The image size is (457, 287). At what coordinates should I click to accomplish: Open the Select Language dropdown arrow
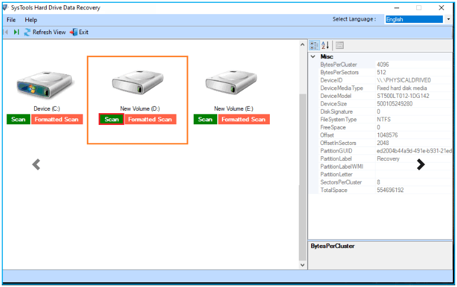(x=448, y=19)
